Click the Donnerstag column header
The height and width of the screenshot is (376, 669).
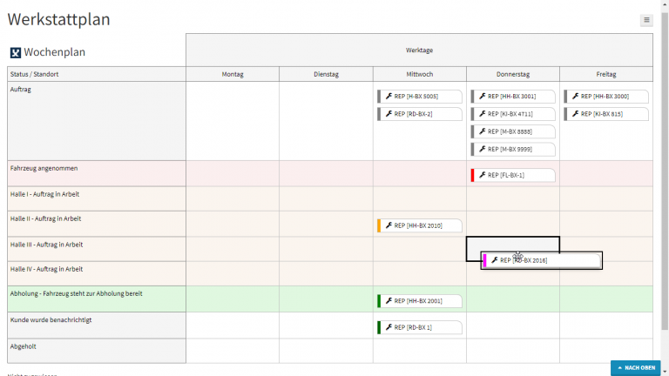click(513, 74)
